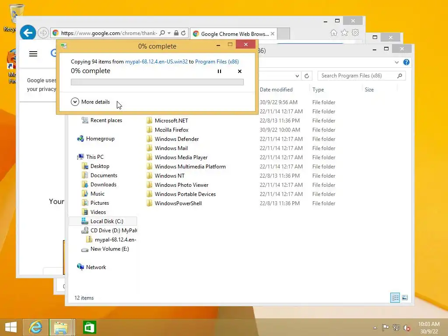
Task: Expand the Explorer ribbon chevron
Action: click(x=396, y=62)
